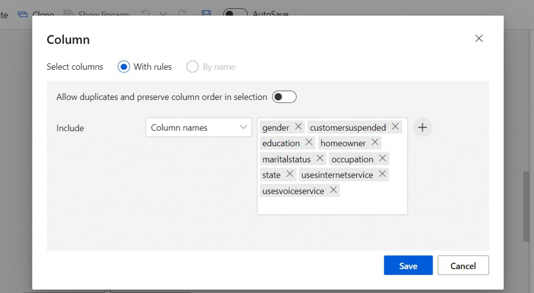The width and height of the screenshot is (534, 293).
Task: Close the Column dialog
Action: coord(479,39)
